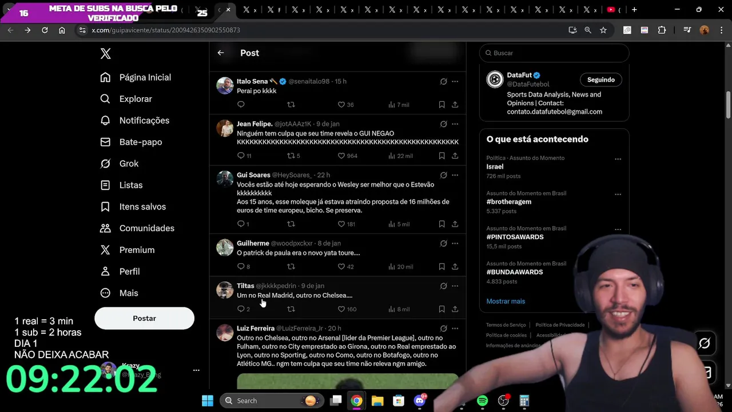The width and height of the screenshot is (732, 412).
Task: Open more options on Italo Sena's post
Action: 455,82
